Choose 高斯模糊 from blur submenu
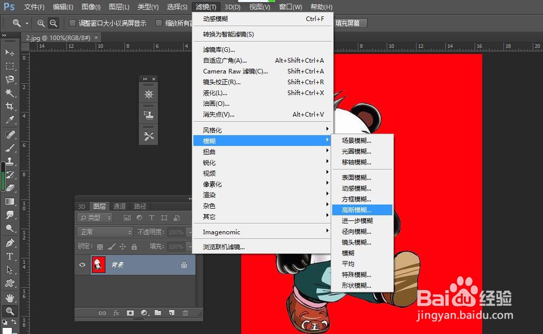 (362, 210)
